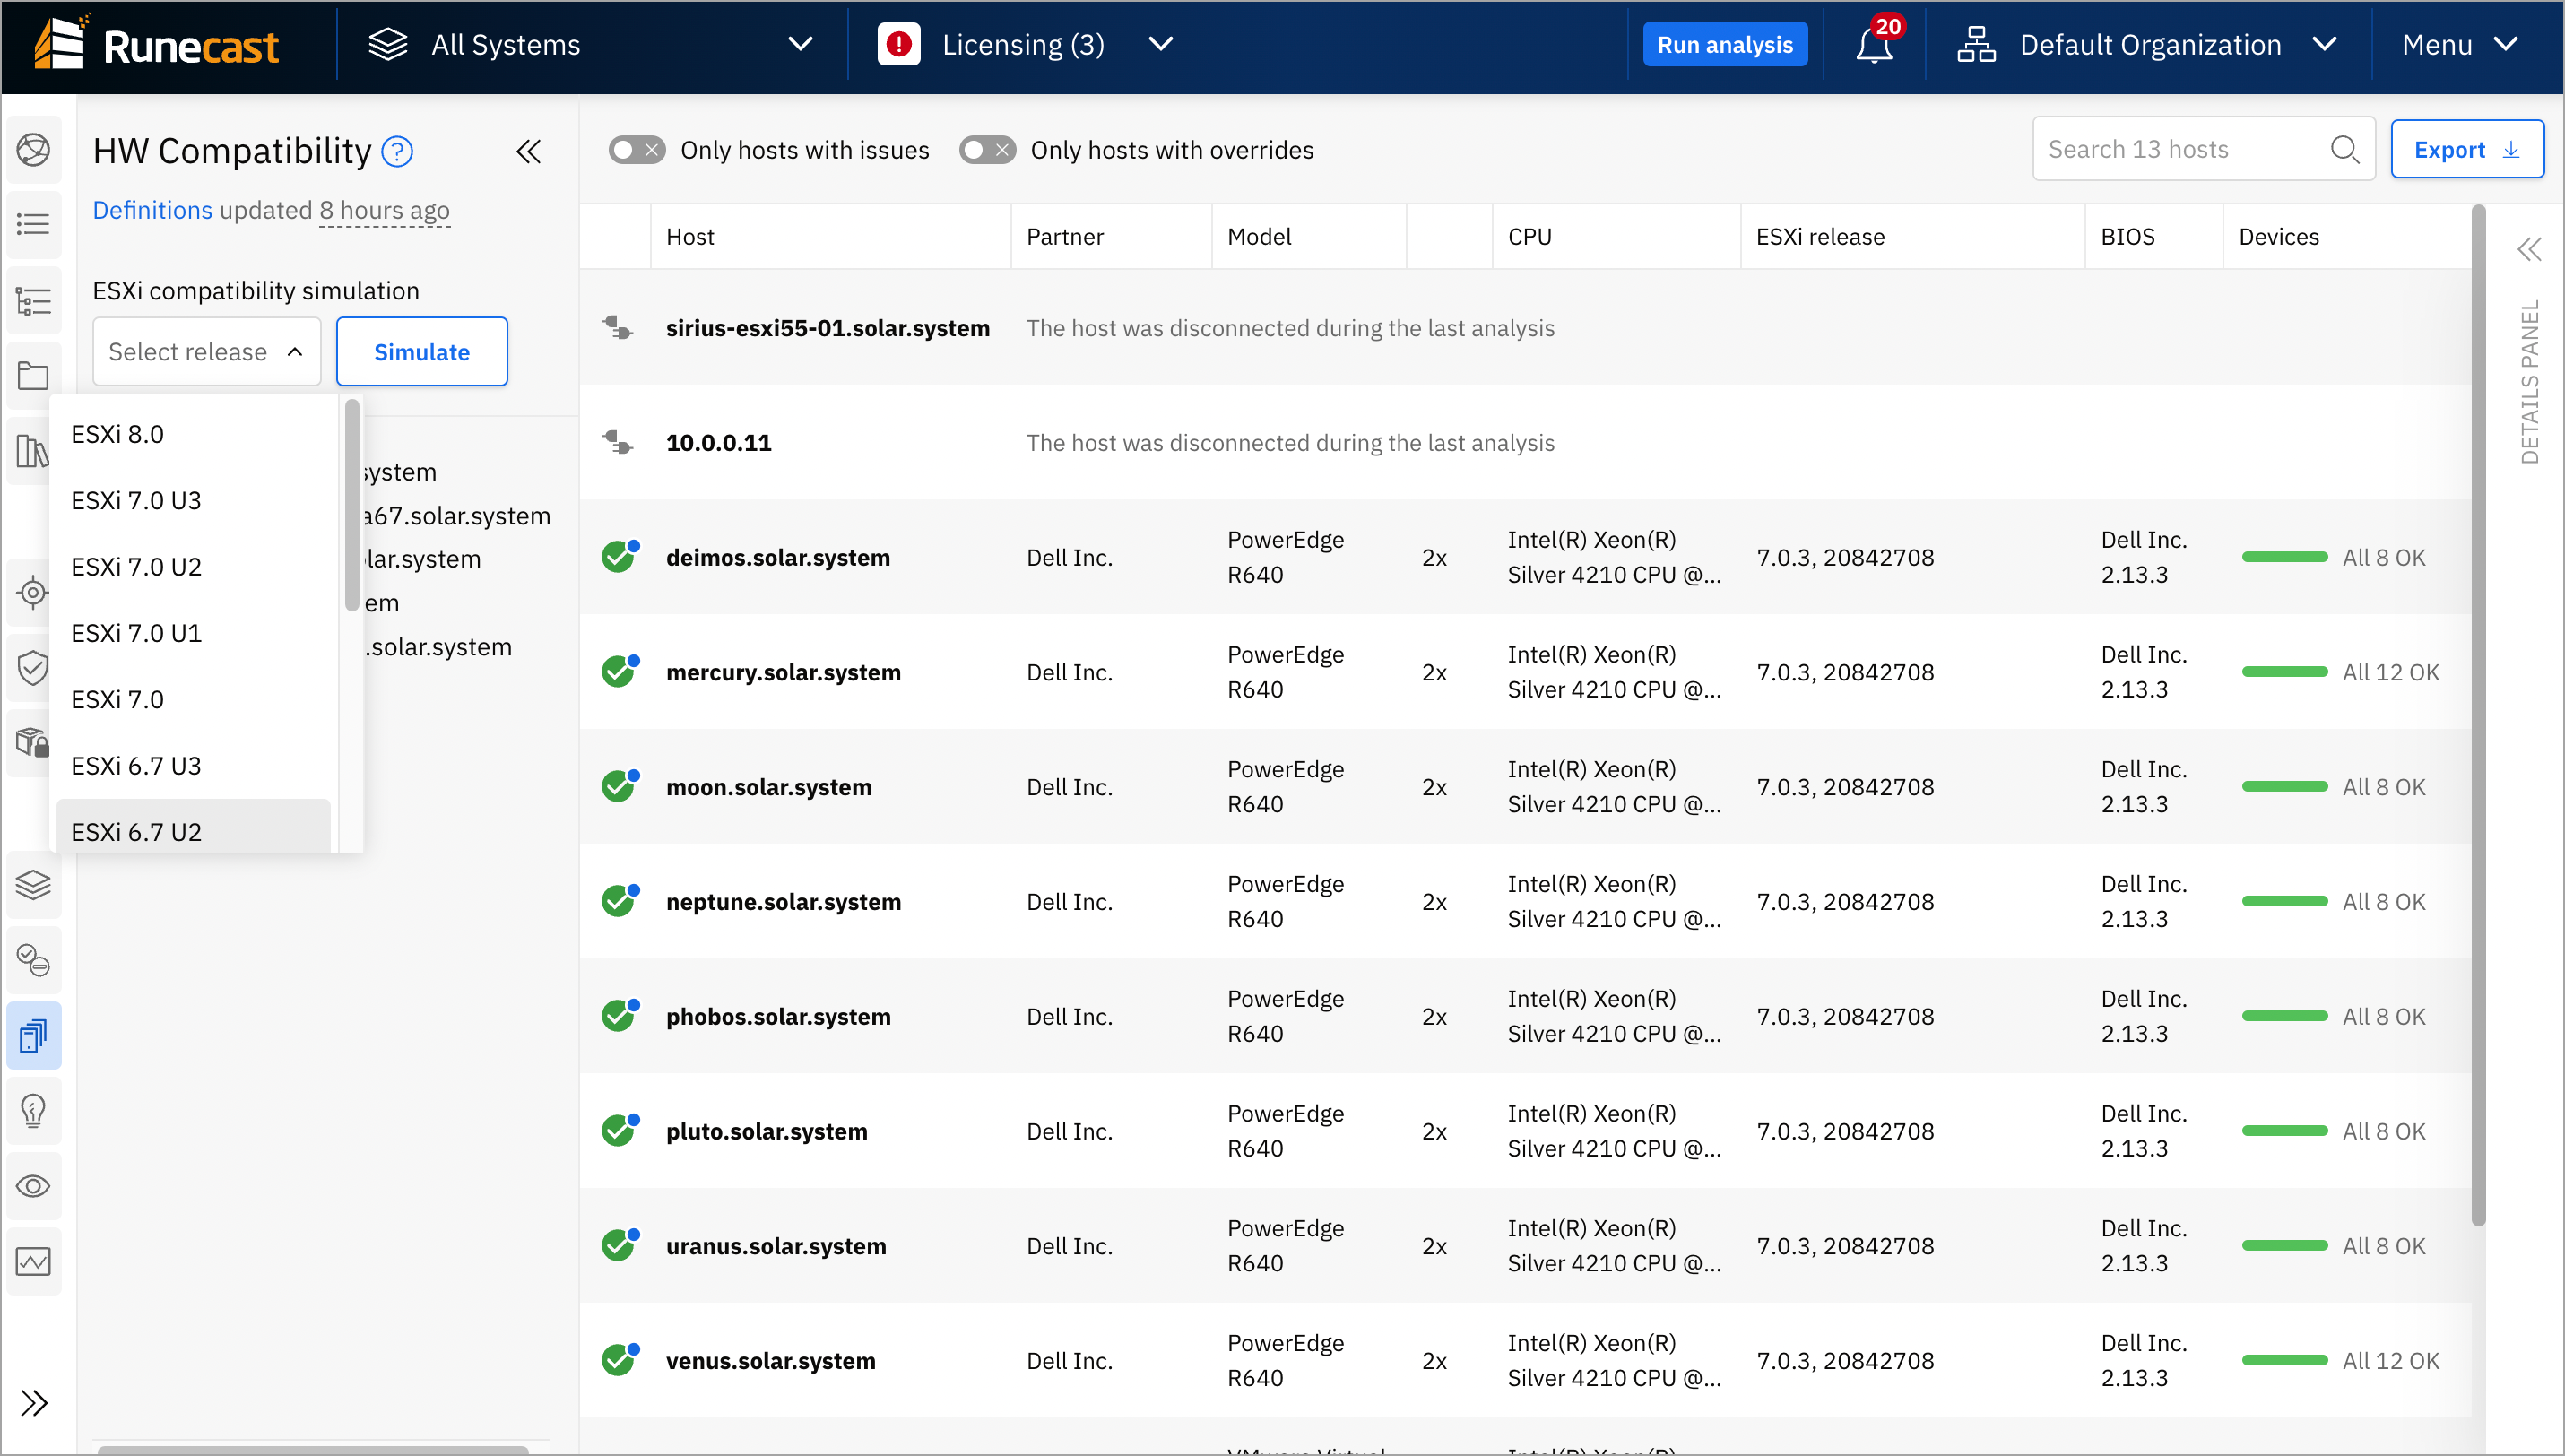Viewport: 2565px width, 1456px height.
Task: Choose ESXi 7.0 from release list
Action: coord(194,699)
